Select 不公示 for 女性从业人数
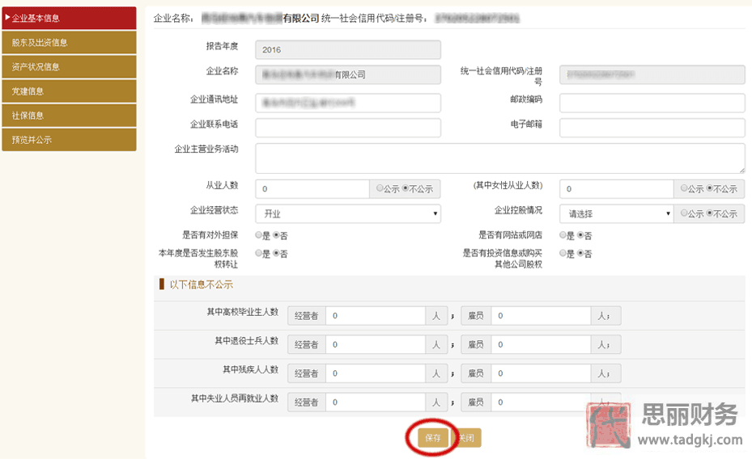 pos(710,188)
